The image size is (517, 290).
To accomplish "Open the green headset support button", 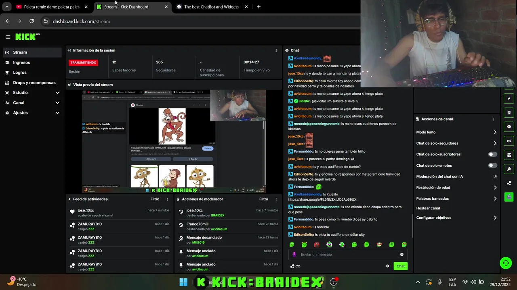I will (x=506, y=263).
